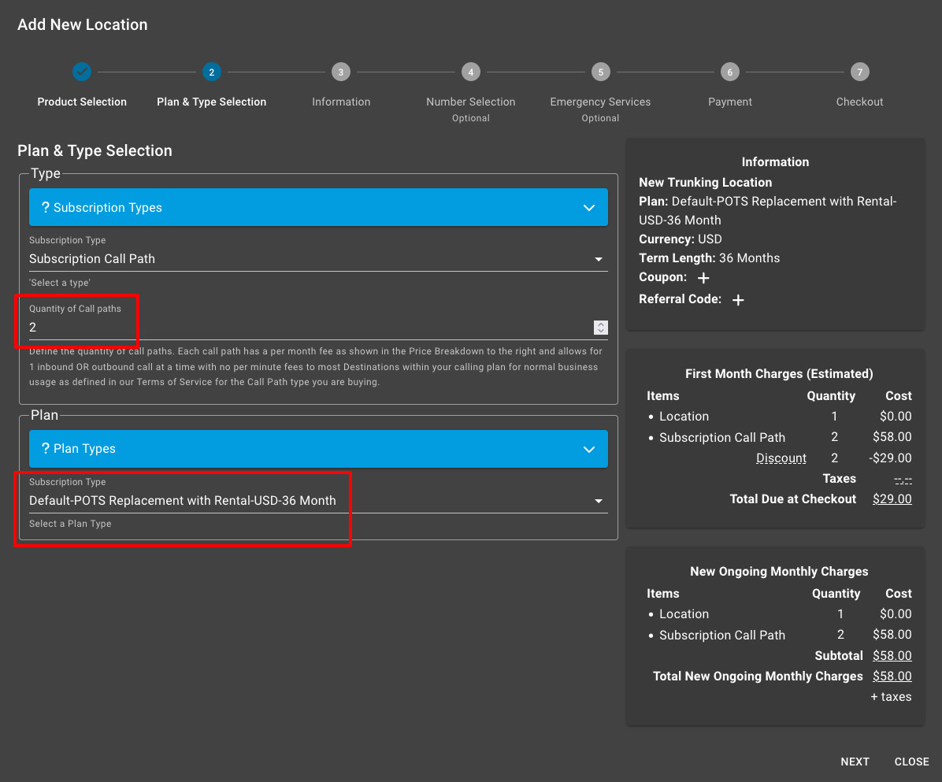Click the plus icon to add a Coupon
Viewport: 942px width, 782px height.
pos(703,278)
